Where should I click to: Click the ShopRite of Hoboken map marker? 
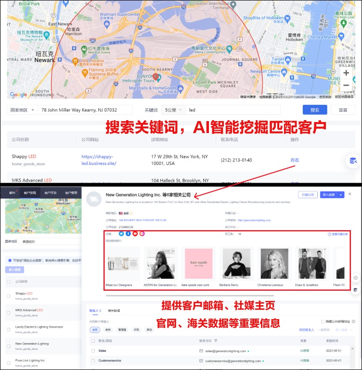(287, 18)
